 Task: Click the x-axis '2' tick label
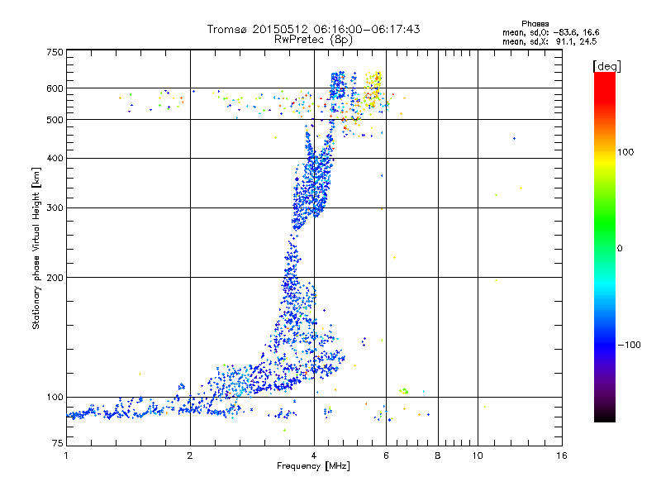point(190,455)
